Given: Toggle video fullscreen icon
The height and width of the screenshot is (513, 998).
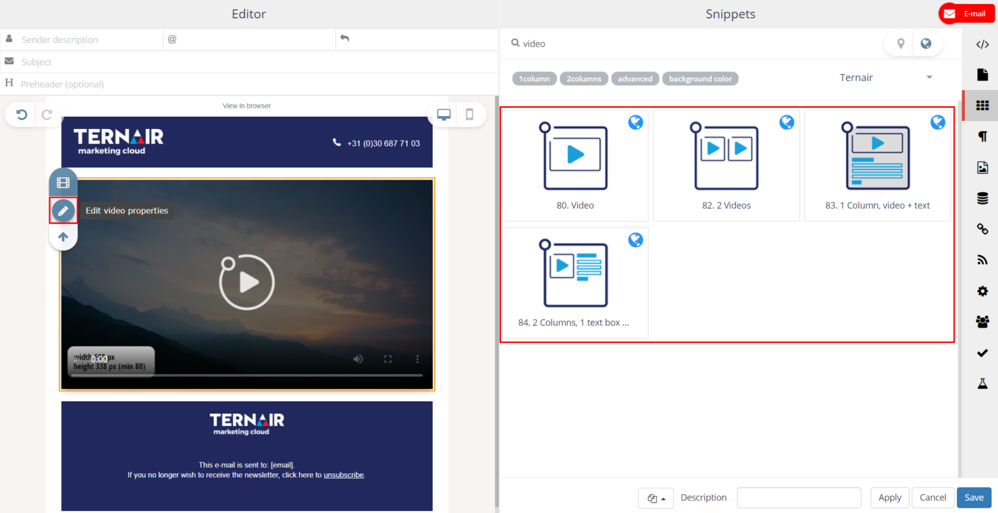Looking at the screenshot, I should pos(388,359).
